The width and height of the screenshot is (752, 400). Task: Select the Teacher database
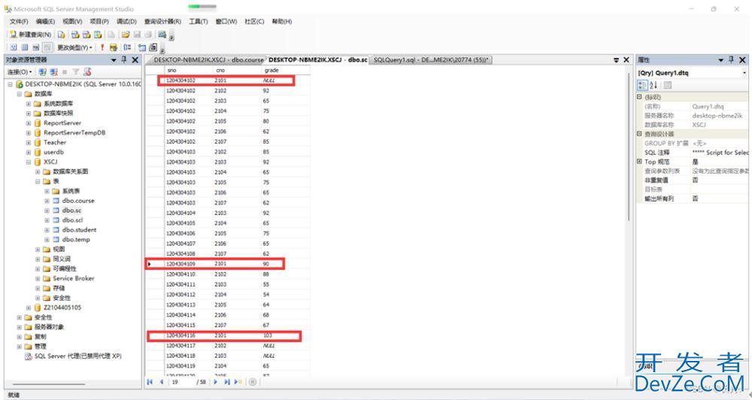coord(55,142)
